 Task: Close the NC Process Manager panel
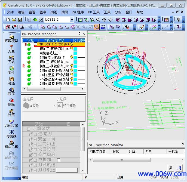click(84, 34)
